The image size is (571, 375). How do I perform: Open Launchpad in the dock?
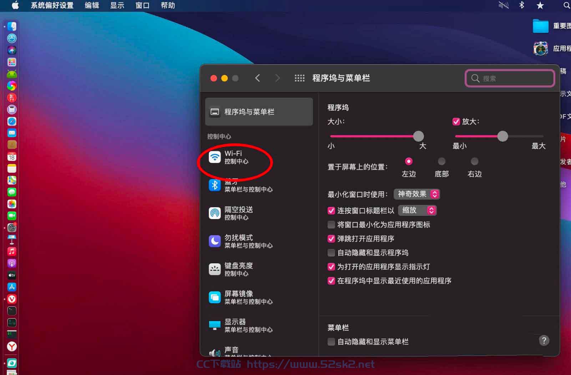click(12, 62)
